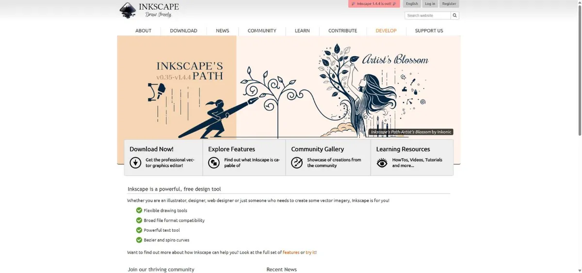582x273 pixels.
Task: Click the eye icon under Learning Resources
Action: (382, 163)
